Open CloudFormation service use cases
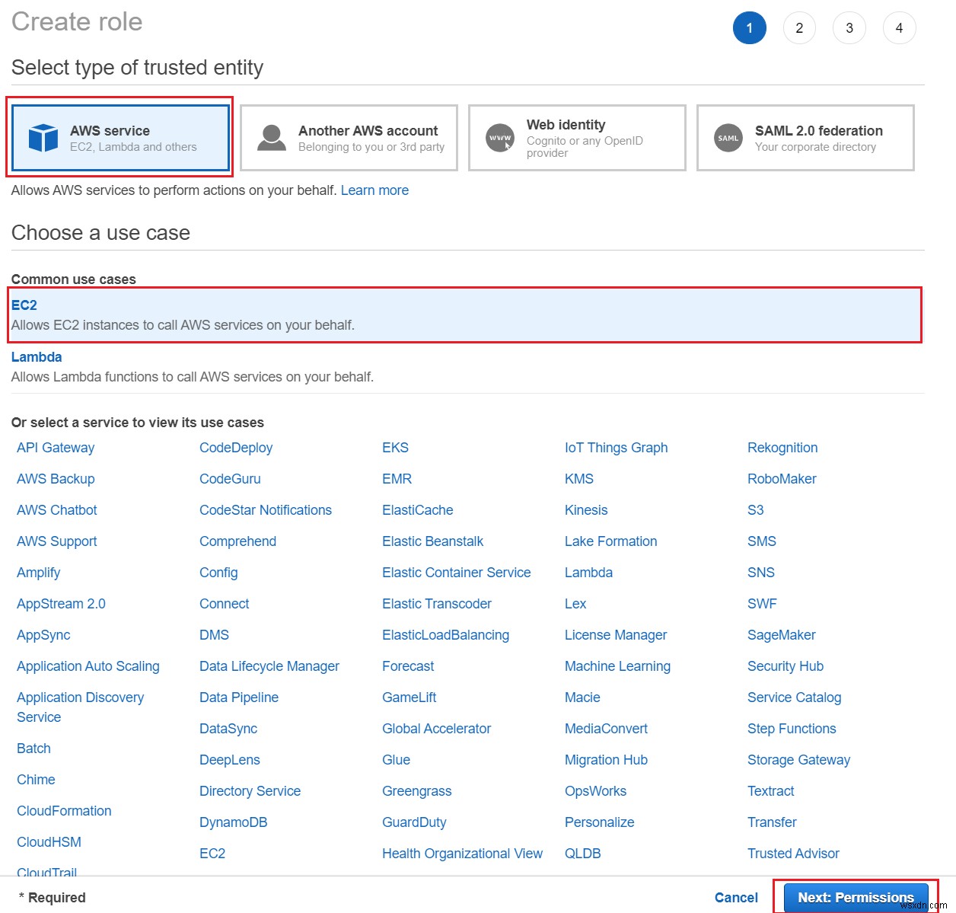This screenshot has height=913, width=956. 64,810
